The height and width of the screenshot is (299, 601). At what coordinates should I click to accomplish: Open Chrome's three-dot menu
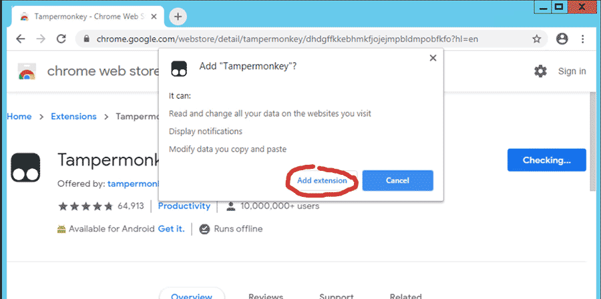click(582, 39)
